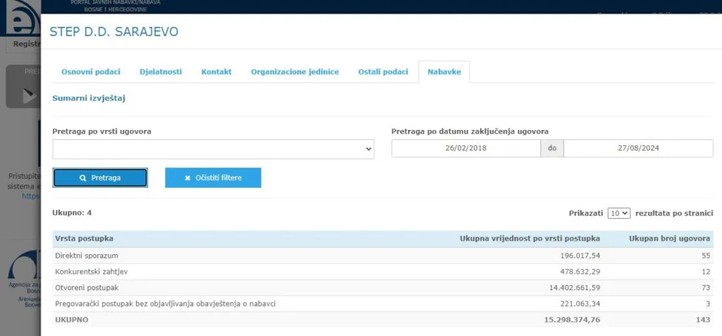Select the Otvoreni postupak row label

tap(87, 287)
